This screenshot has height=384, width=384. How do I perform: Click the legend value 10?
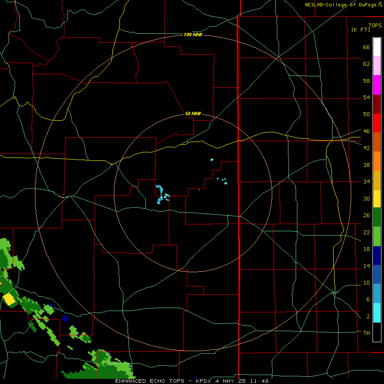[367, 282]
